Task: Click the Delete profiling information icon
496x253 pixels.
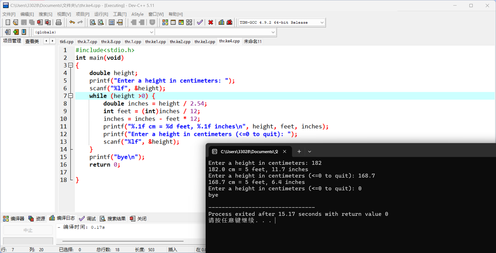Action: (x=230, y=22)
